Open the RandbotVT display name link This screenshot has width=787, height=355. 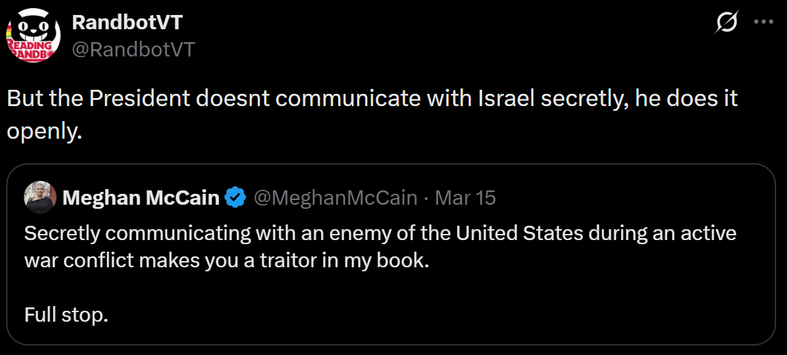click(x=127, y=22)
